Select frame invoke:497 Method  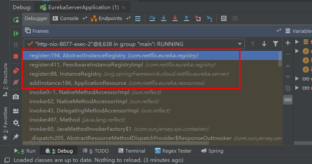tap(152, 119)
